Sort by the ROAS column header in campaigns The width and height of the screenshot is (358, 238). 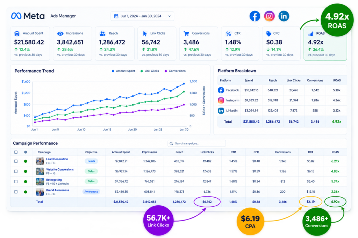click(335, 152)
